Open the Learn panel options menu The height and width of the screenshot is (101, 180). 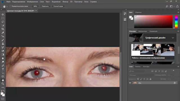coord(178,31)
